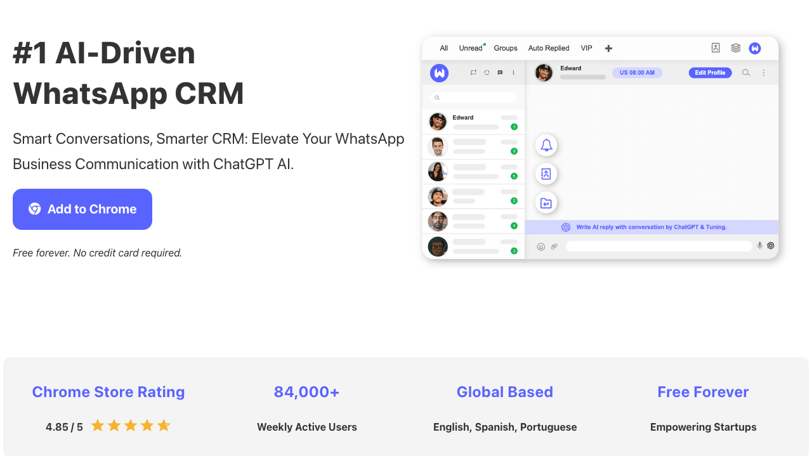Select the Groups tab
The image size is (812, 456).
point(506,48)
